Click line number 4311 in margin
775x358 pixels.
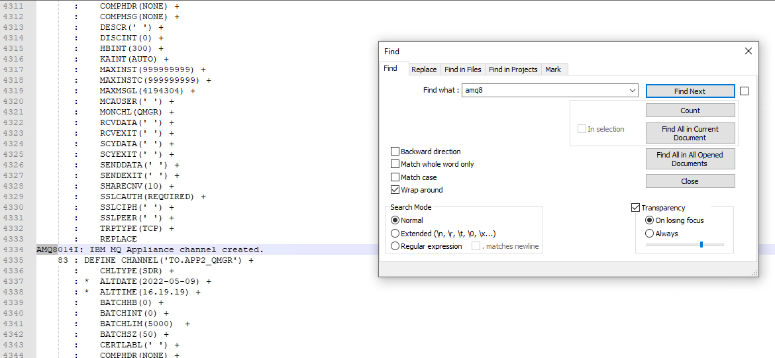click(12, 6)
